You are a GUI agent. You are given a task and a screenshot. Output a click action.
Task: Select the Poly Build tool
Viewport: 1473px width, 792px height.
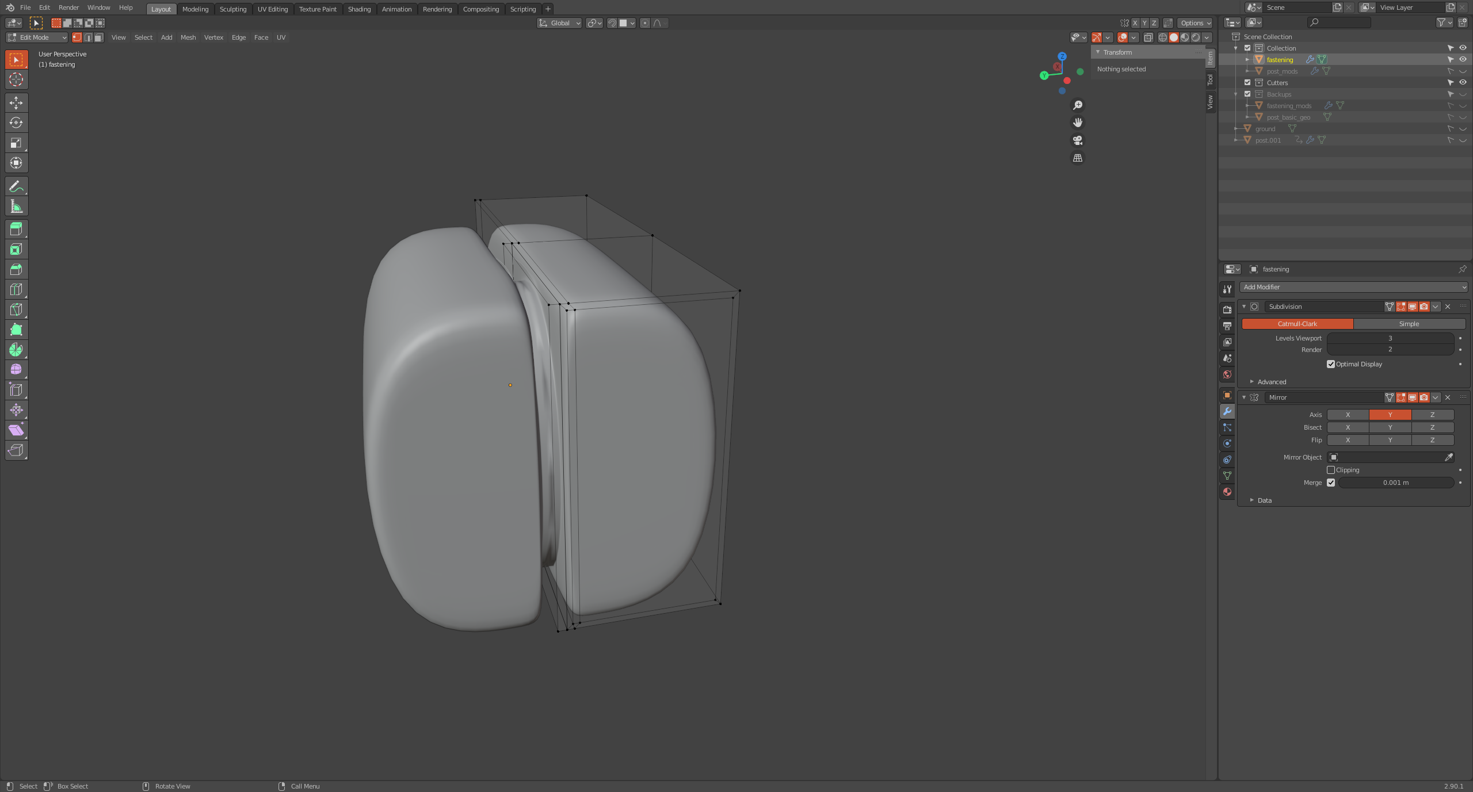click(x=16, y=330)
